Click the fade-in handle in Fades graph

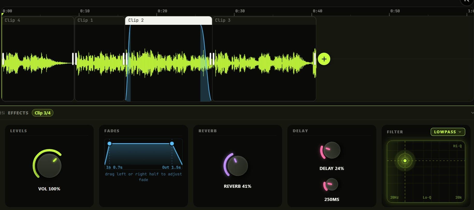(110, 144)
